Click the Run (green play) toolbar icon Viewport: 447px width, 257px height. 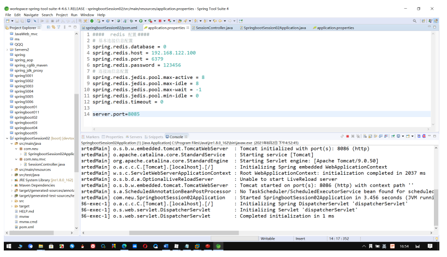coord(141,21)
